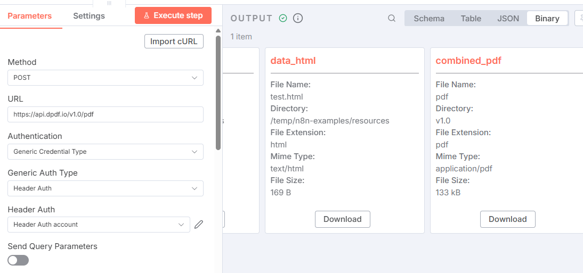Select the Parameters tab
Viewport: 583px width, 273px height.
tap(30, 15)
